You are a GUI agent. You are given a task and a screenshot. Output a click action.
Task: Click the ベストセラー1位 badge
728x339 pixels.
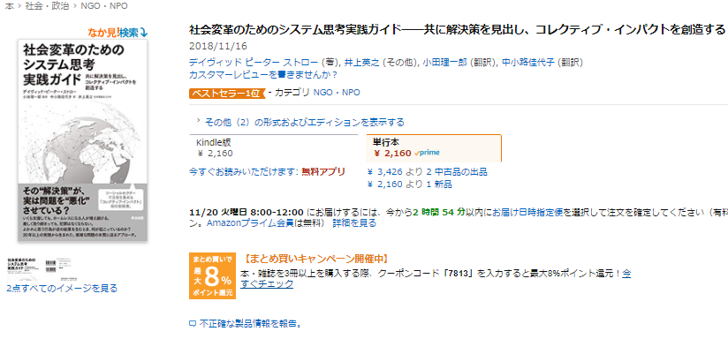click(x=226, y=93)
